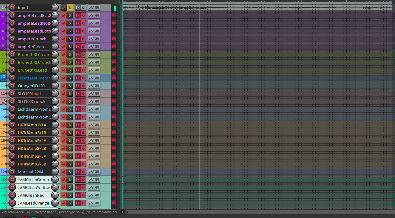Toggle FX bypass on JVMLeadOrange track
The height and width of the screenshot is (218, 395).
pyautogui.click(x=83, y=203)
